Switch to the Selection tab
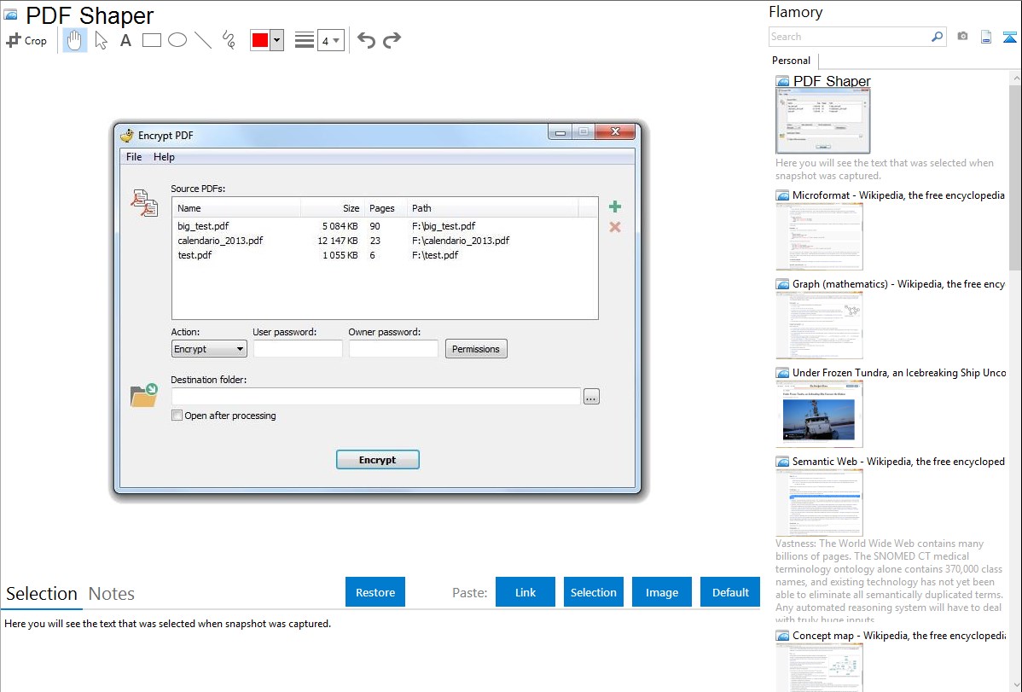This screenshot has width=1022, height=692. click(42, 594)
